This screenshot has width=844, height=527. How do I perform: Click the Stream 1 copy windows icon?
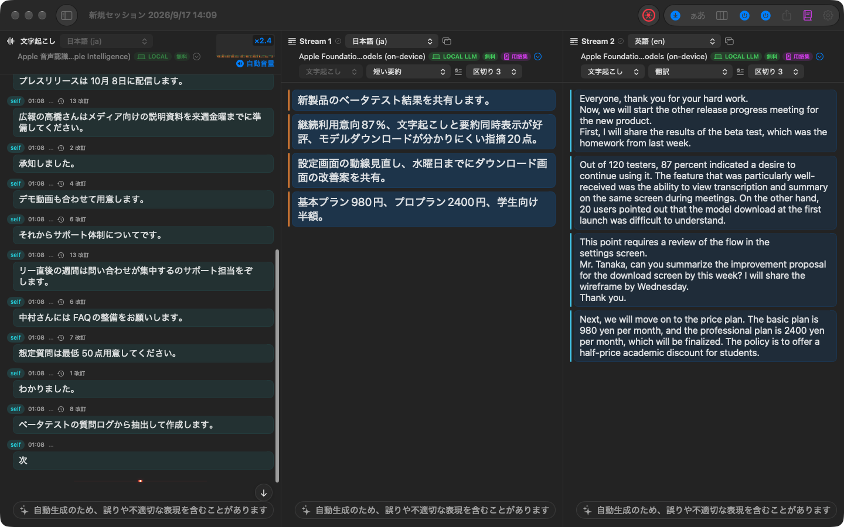447,41
